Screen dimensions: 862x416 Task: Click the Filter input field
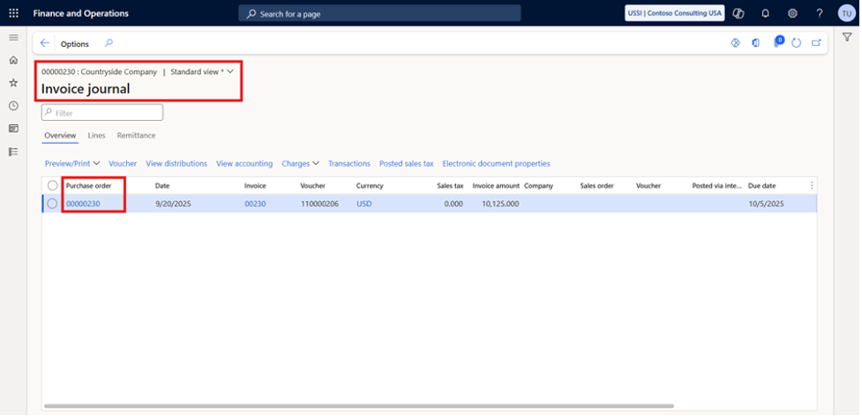pyautogui.click(x=102, y=113)
